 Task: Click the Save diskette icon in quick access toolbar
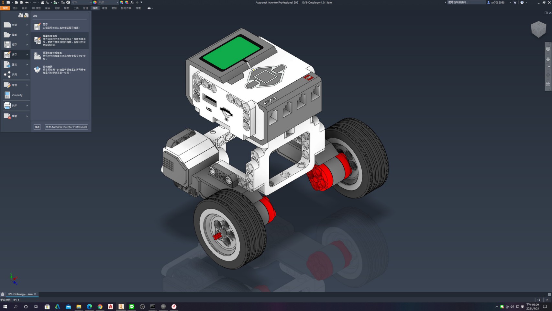tap(22, 2)
